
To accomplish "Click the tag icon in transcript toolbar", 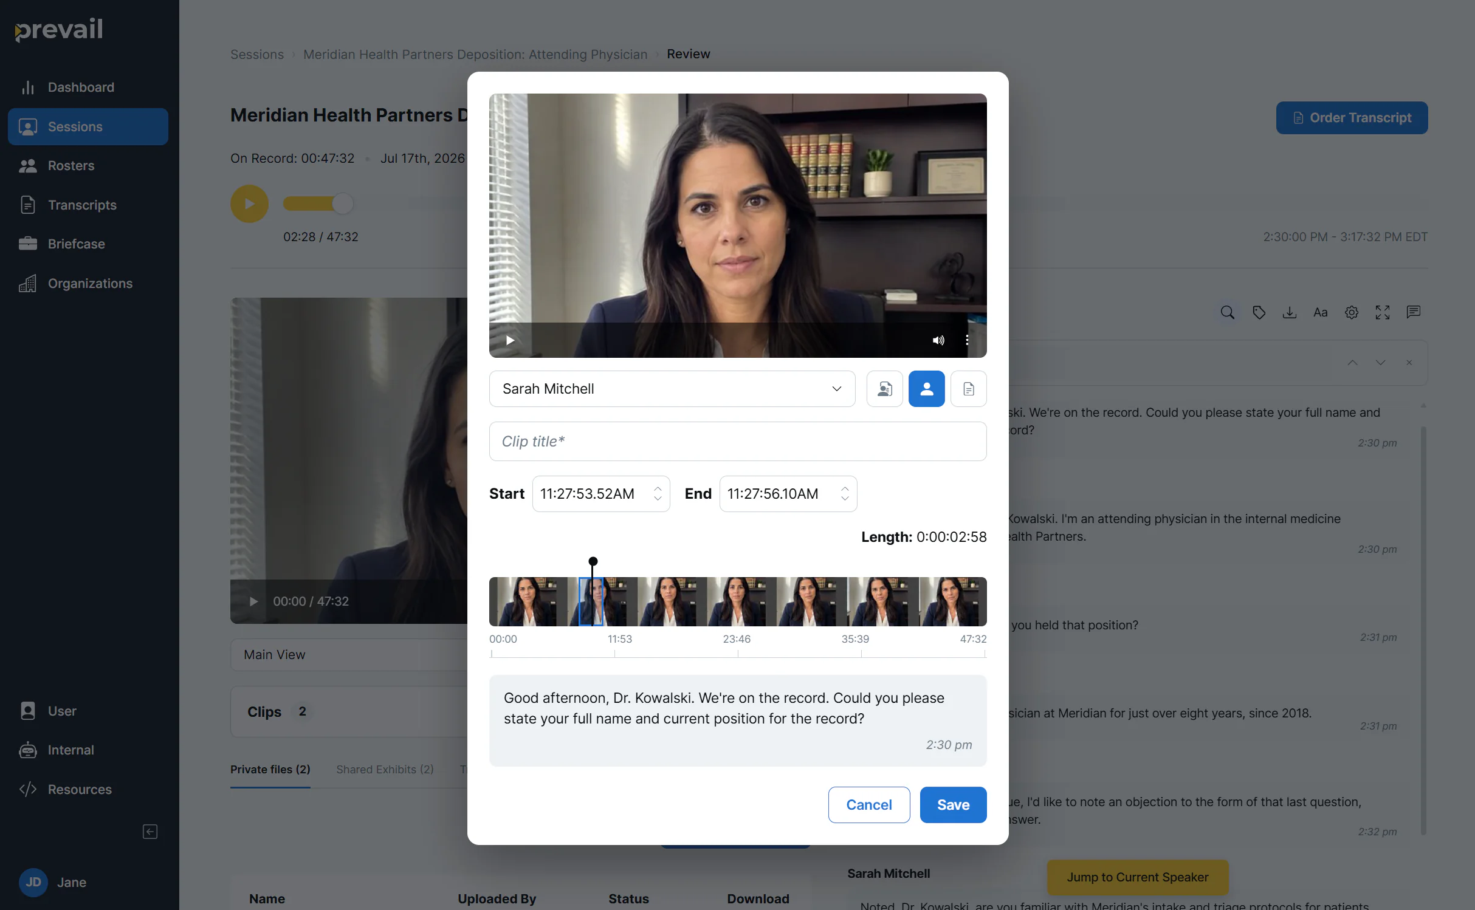I will pyautogui.click(x=1259, y=312).
